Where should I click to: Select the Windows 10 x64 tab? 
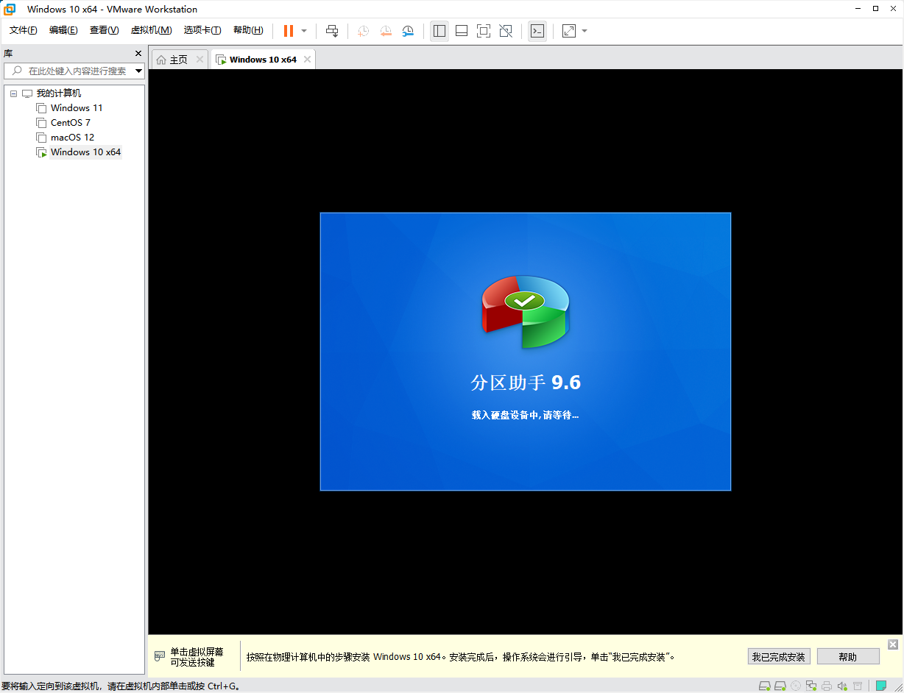[263, 60]
